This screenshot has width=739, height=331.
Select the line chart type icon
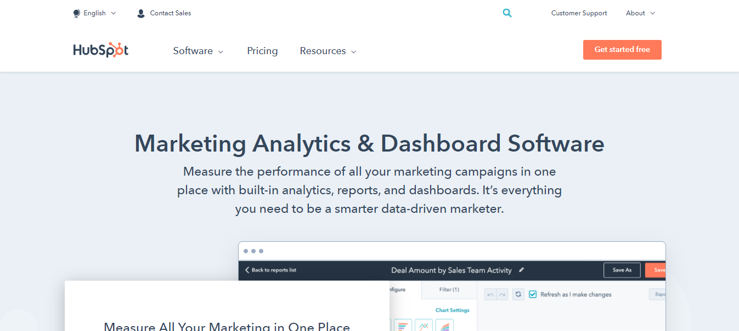coord(424,326)
